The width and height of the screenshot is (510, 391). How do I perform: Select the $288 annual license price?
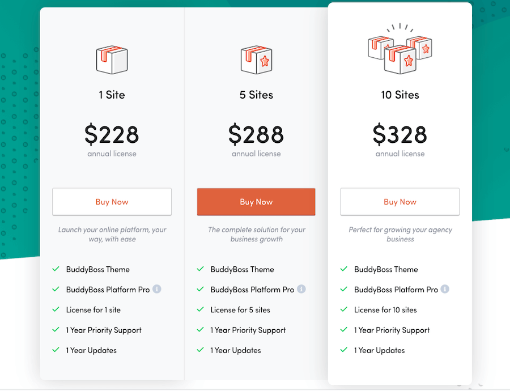(256, 134)
